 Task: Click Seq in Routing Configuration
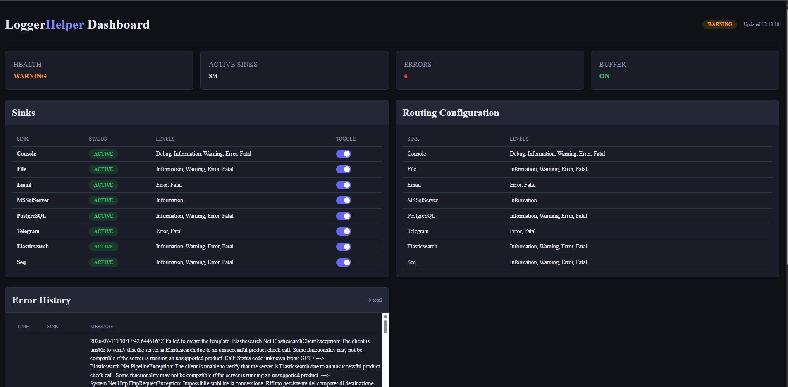point(411,262)
